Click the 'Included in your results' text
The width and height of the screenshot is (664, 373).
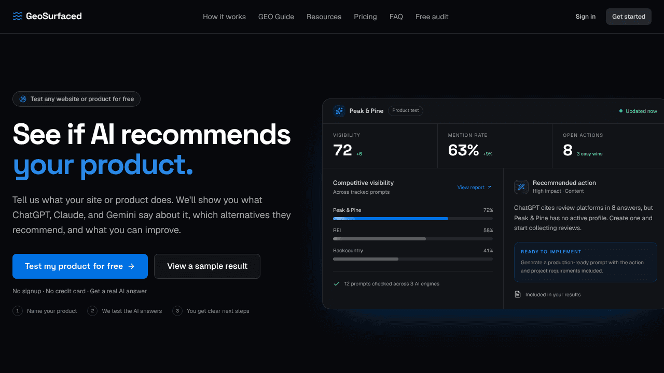pyautogui.click(x=553, y=295)
